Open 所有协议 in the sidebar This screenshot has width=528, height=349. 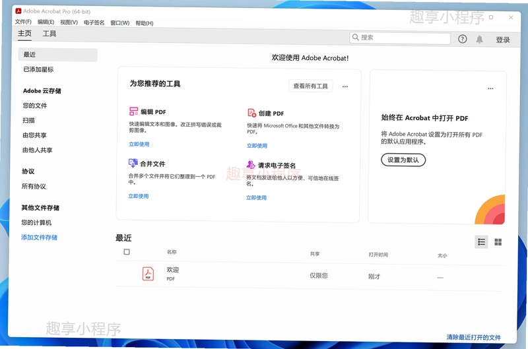[x=34, y=186]
